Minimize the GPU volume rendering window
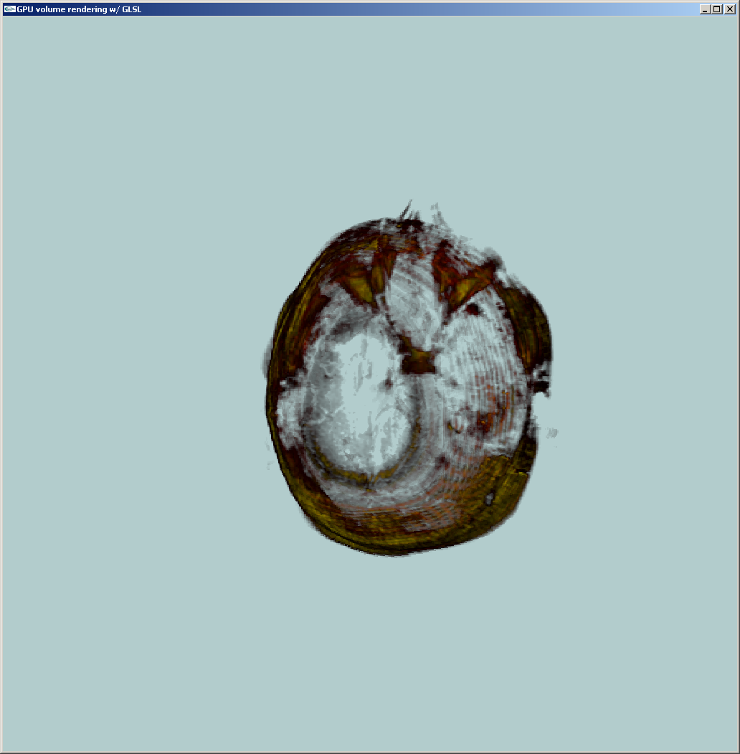Viewport: 740px width, 754px height. [x=705, y=9]
